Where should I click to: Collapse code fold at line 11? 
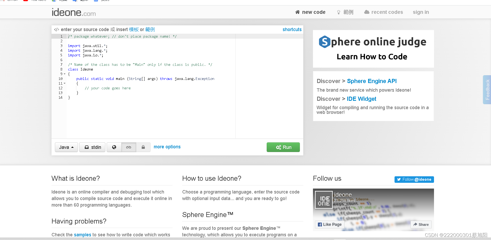(x=65, y=83)
